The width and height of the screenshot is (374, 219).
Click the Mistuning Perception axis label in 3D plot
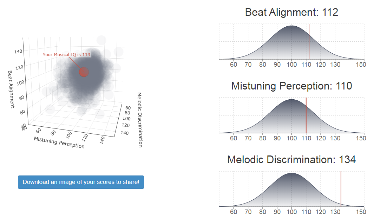pyautogui.click(x=59, y=142)
